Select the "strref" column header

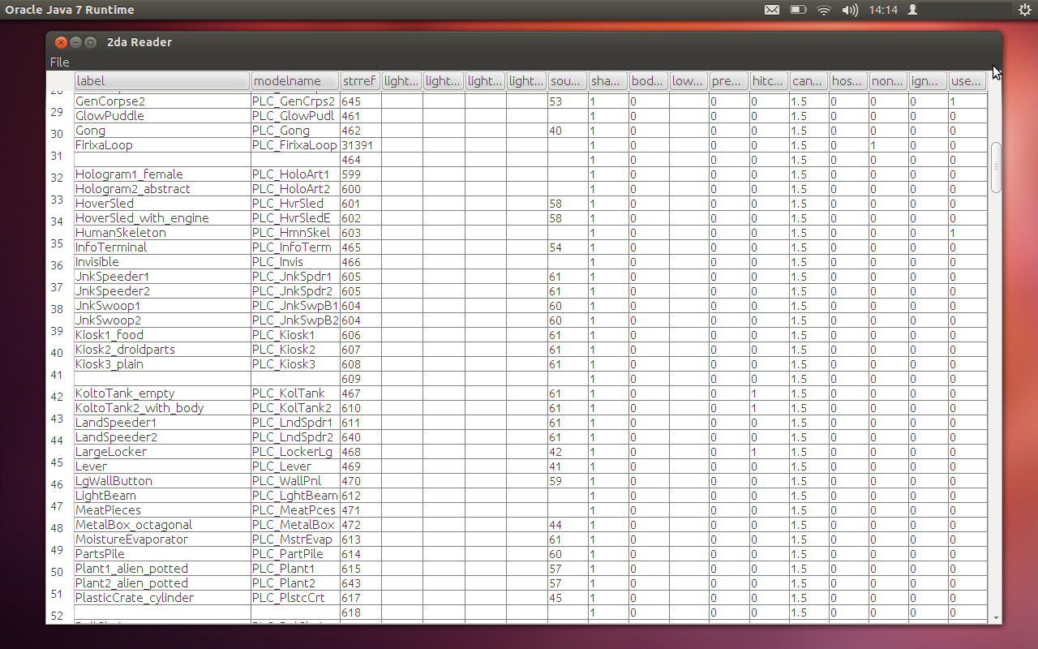click(x=359, y=81)
